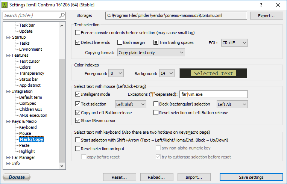Toggle Trim trailing spaces checkbox
The width and height of the screenshot is (287, 184).
[156, 42]
